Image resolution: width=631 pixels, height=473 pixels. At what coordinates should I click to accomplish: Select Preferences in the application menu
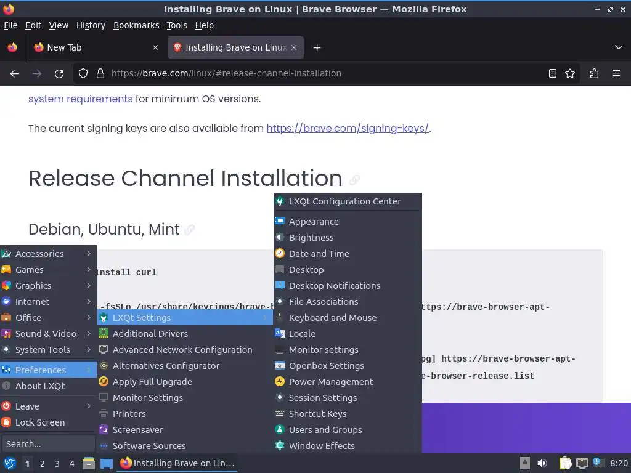tap(48, 370)
